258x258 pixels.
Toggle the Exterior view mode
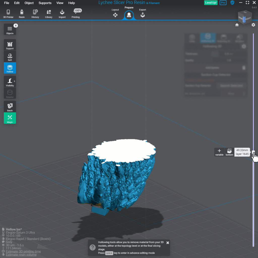[10, 93]
